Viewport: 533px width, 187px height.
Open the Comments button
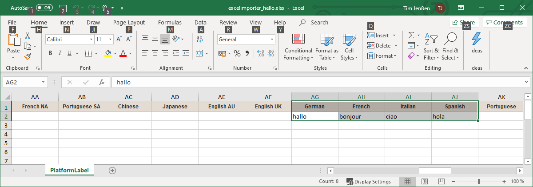tap(505, 23)
